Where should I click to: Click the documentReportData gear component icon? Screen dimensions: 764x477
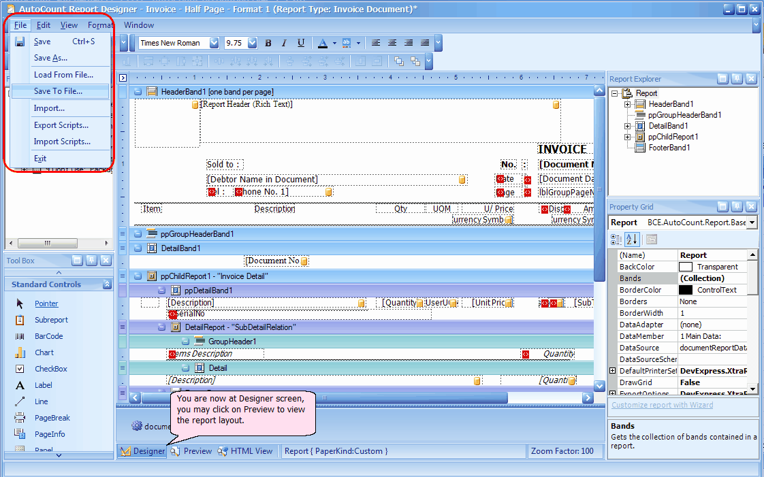(x=137, y=426)
